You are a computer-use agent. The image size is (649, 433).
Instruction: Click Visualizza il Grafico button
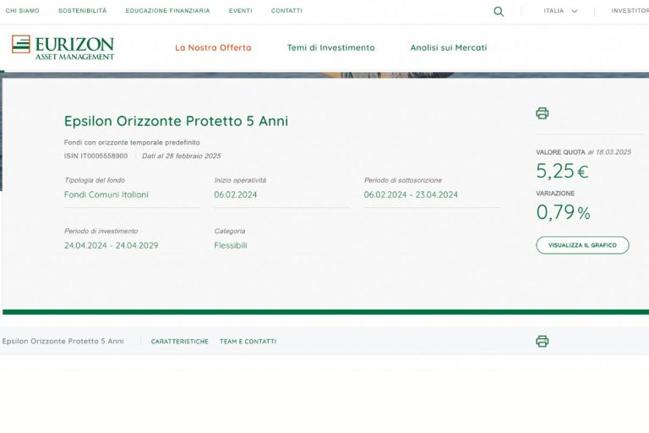pos(582,245)
